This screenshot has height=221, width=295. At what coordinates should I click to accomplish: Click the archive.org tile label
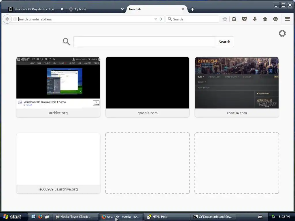point(58,113)
